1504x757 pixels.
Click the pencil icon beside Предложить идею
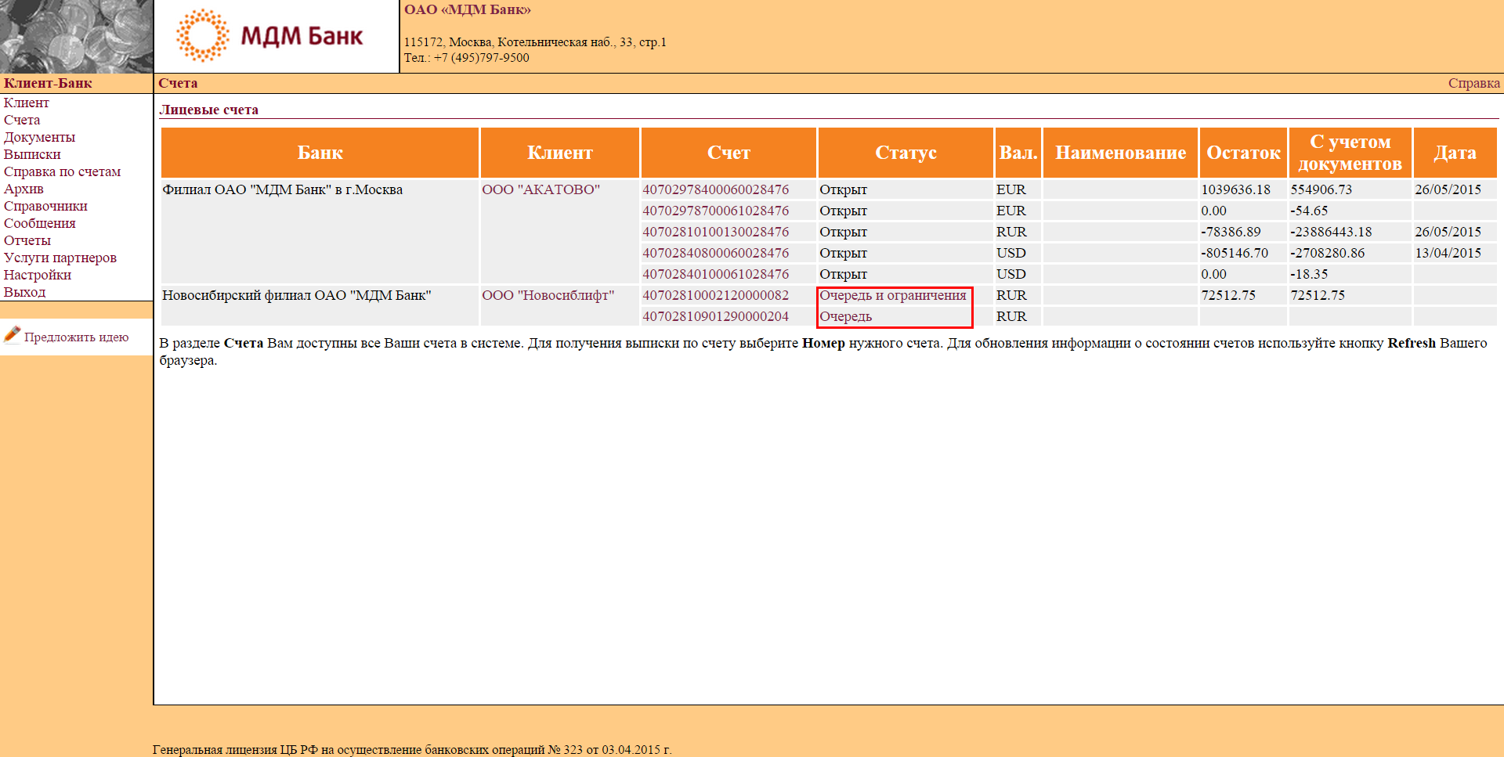click(x=12, y=335)
